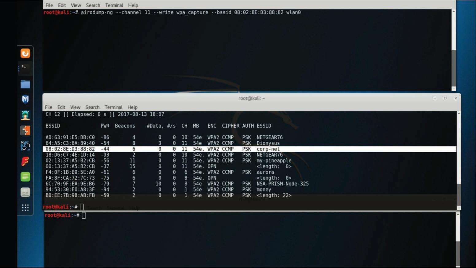Image resolution: width=476 pixels, height=268 pixels.
Task: Open the Show Applications grid
Action: [25, 208]
